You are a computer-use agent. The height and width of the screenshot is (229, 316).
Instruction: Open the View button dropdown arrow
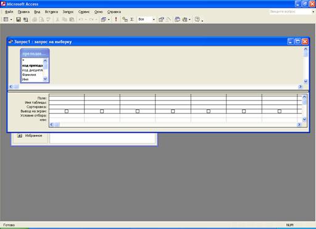click(11, 20)
